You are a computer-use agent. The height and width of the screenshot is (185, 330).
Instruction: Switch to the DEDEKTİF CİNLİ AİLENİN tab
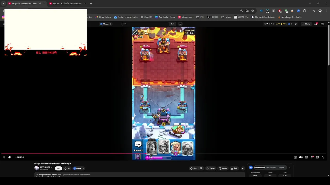tap(67, 4)
